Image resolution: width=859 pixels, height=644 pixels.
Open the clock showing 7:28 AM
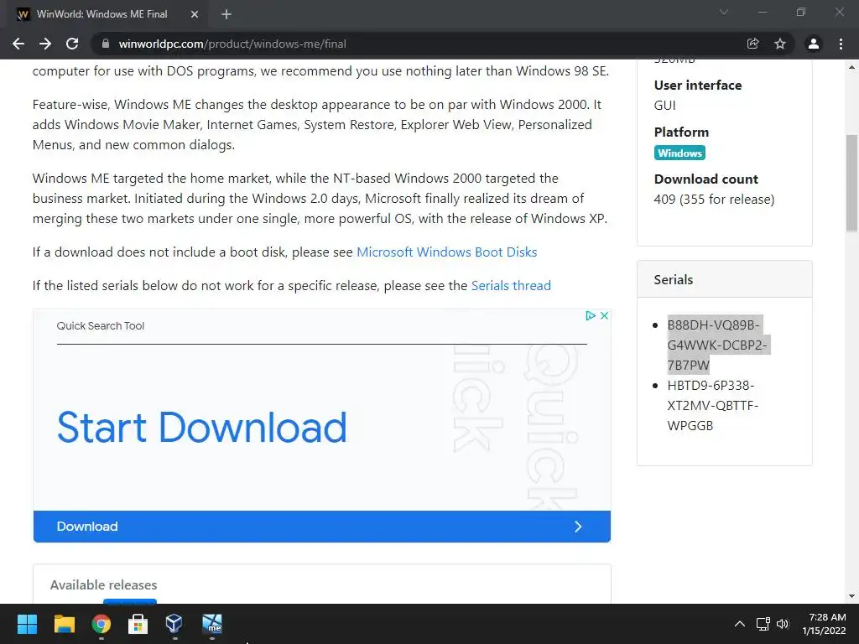825,624
